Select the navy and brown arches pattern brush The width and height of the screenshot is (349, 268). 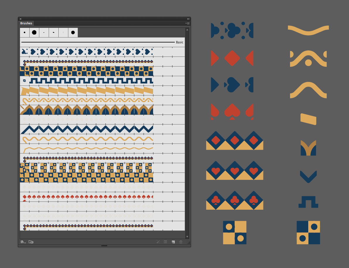102,110
